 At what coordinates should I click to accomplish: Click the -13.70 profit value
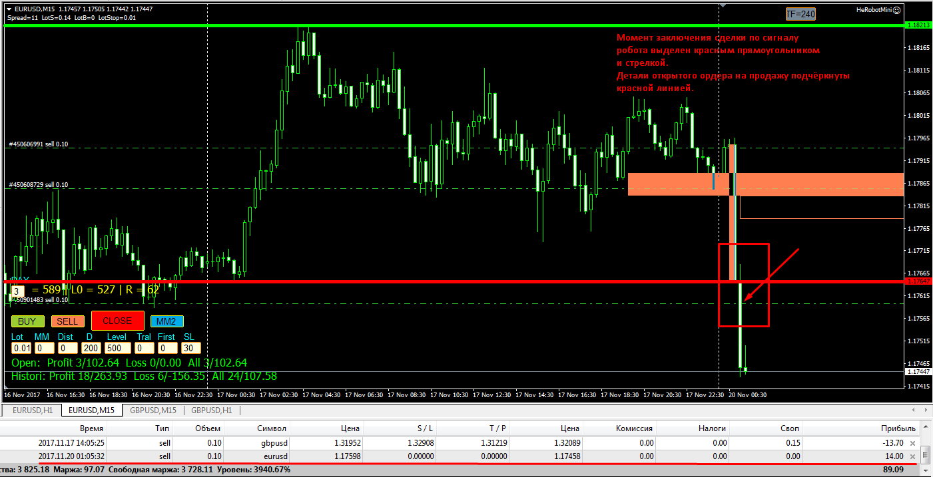(892, 443)
